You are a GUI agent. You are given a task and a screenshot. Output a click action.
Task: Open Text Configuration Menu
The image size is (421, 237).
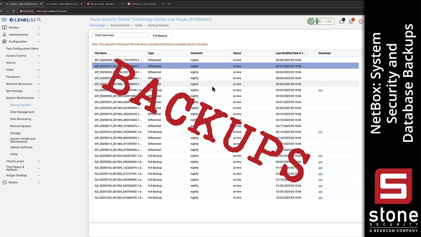(x=22, y=49)
